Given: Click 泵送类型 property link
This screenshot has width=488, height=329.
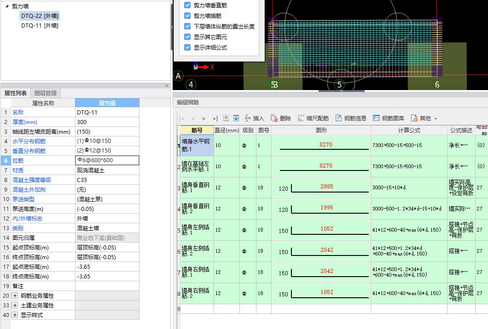Looking at the screenshot, I should click(23, 199).
